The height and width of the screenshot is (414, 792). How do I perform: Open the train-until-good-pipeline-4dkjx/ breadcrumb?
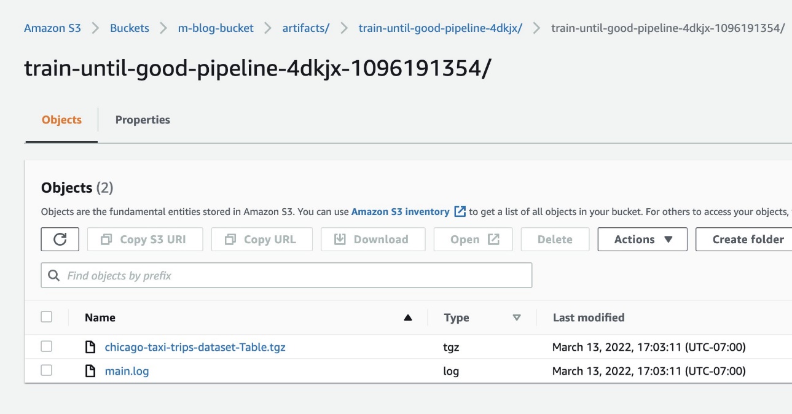click(441, 28)
